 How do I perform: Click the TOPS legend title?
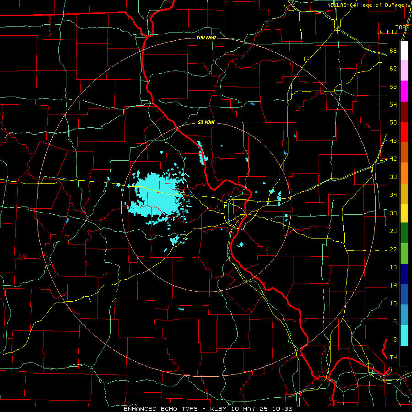(402, 27)
